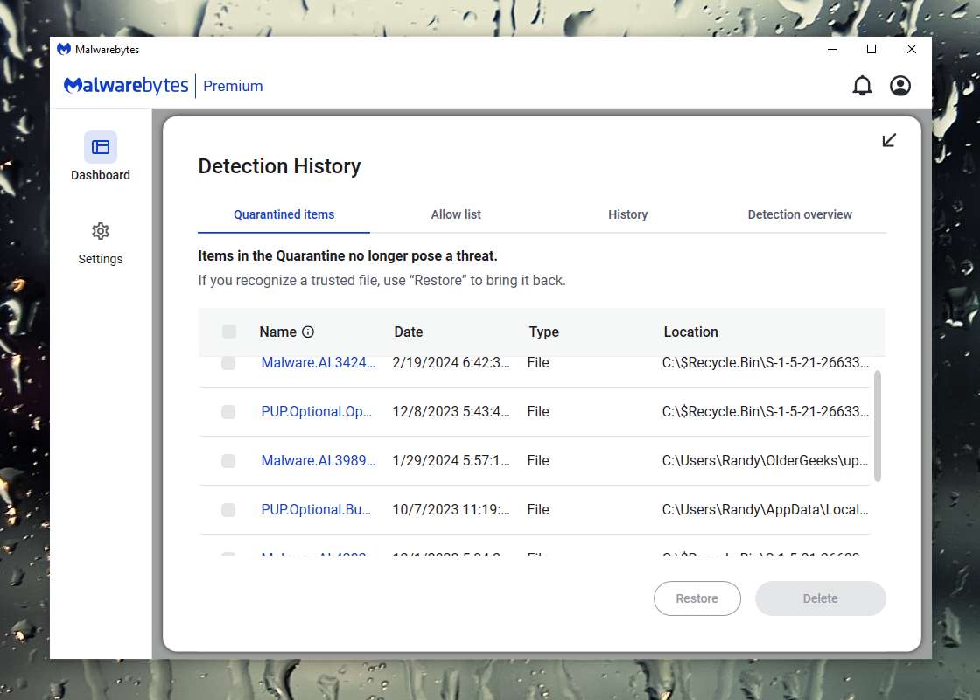Click the date 10/7/2023 11:19:…
Viewport: 980px width, 700px height.
tap(451, 510)
